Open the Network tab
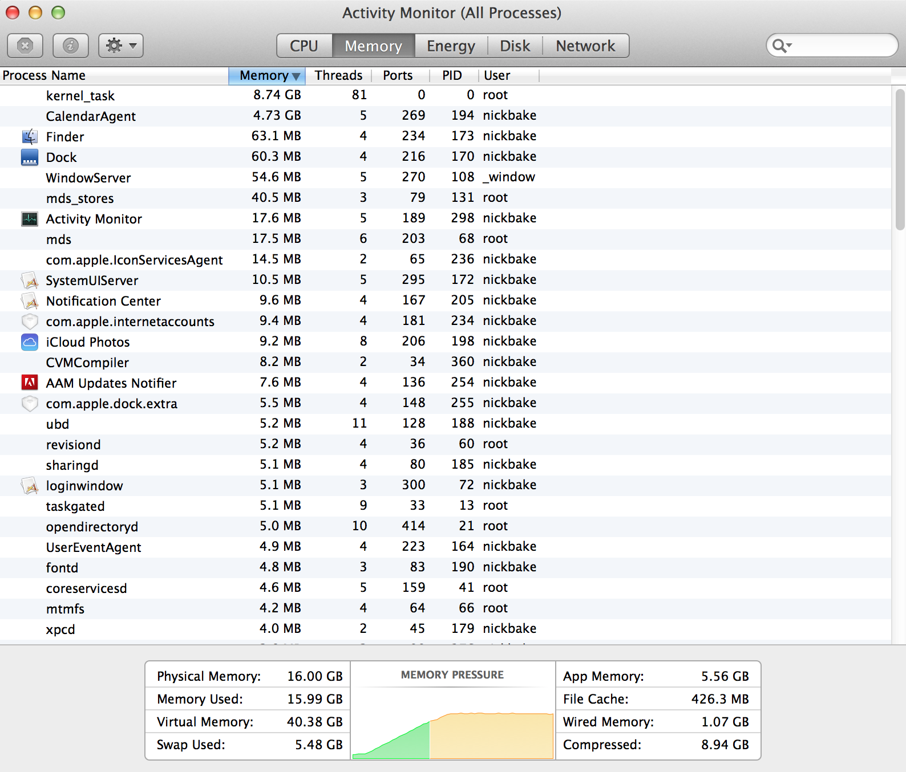Viewport: 906px width, 772px height. (585, 46)
